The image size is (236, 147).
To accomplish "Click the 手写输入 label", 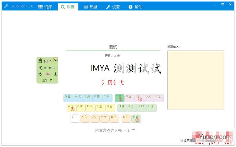I will pyautogui.click(x=173, y=47).
